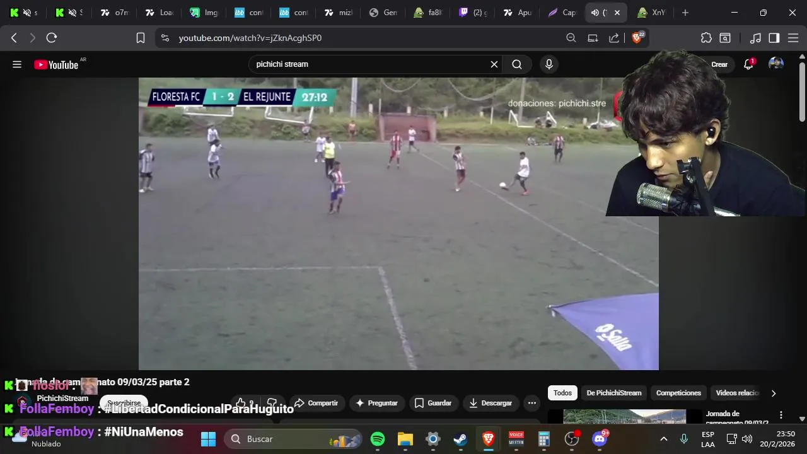Click the Suscribirse button
Screen dimensions: 807x454
click(x=124, y=403)
